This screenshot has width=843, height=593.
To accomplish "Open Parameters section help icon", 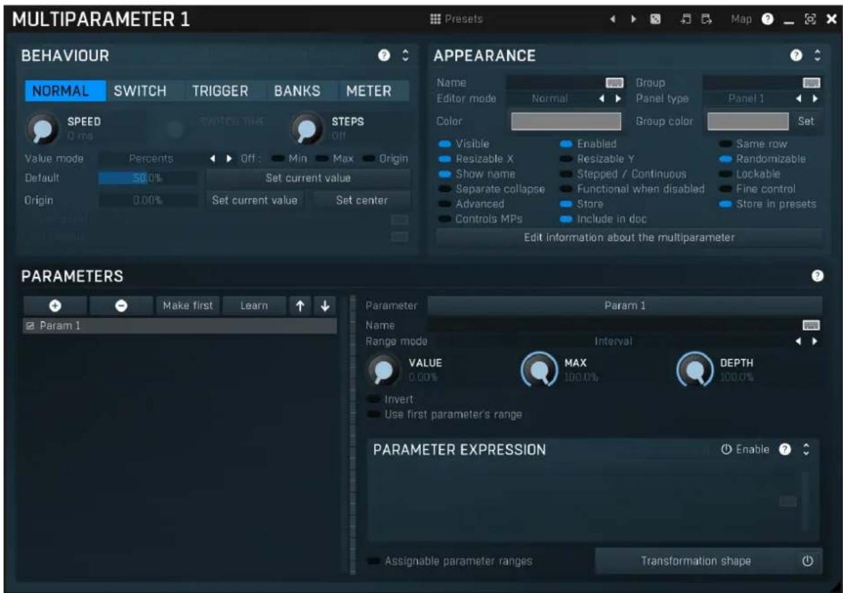I will coord(816,275).
